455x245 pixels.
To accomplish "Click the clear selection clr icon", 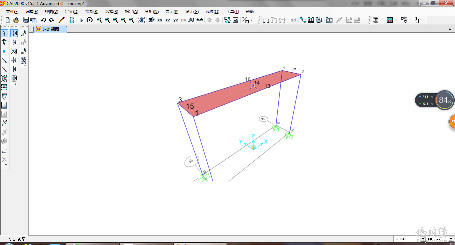I will (x=24, y=51).
